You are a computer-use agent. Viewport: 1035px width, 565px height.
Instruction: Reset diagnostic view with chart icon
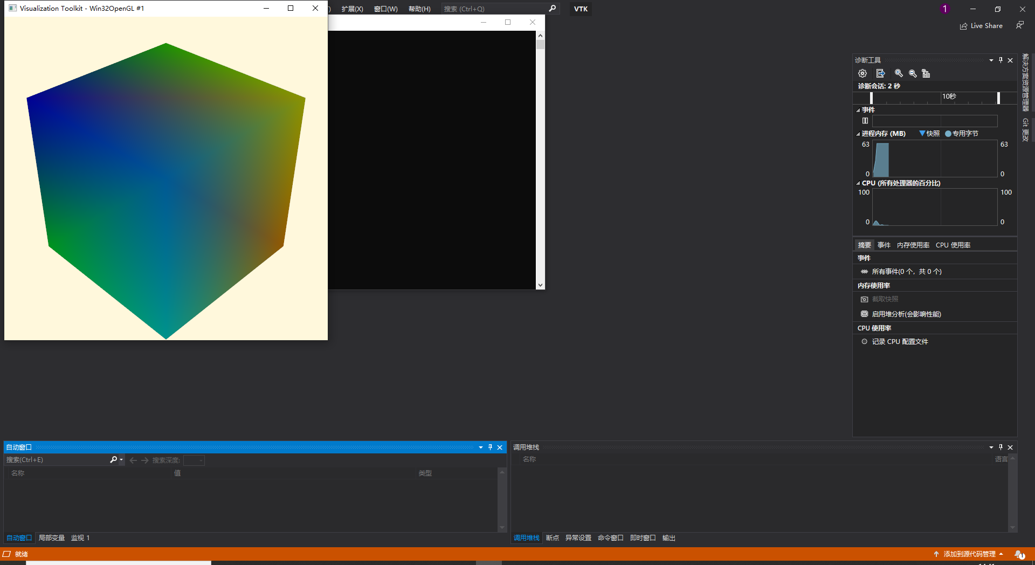click(926, 73)
